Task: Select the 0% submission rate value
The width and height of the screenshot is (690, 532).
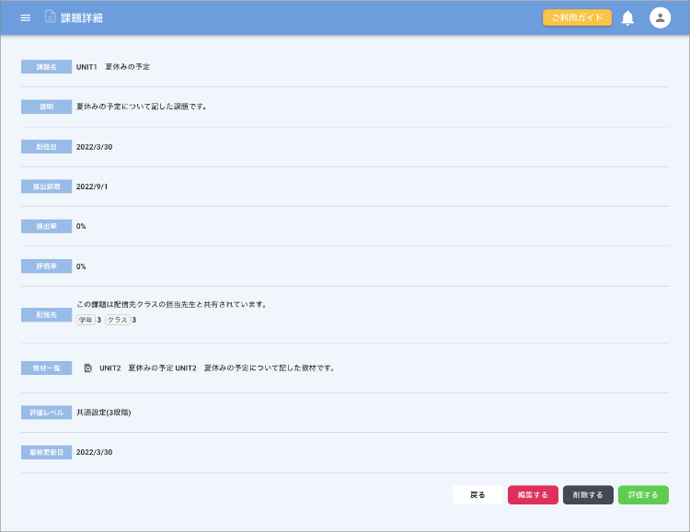Action: [81, 226]
